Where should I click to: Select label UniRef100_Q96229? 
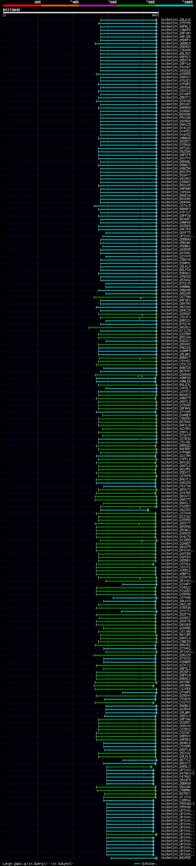[176, 655]
